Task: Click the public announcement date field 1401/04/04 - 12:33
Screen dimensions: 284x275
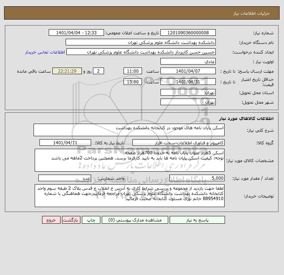Action: 76,32
